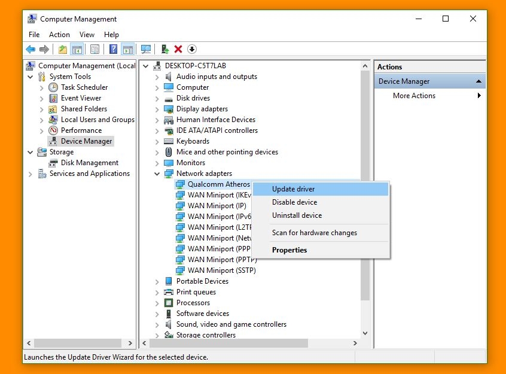The height and width of the screenshot is (374, 506).
Task: Click the Show/Hide Console Tree toolbar icon
Action: pos(77,49)
